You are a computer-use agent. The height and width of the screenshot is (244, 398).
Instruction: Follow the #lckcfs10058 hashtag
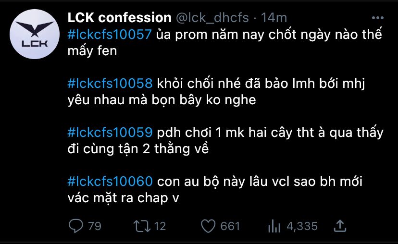[x=110, y=83]
